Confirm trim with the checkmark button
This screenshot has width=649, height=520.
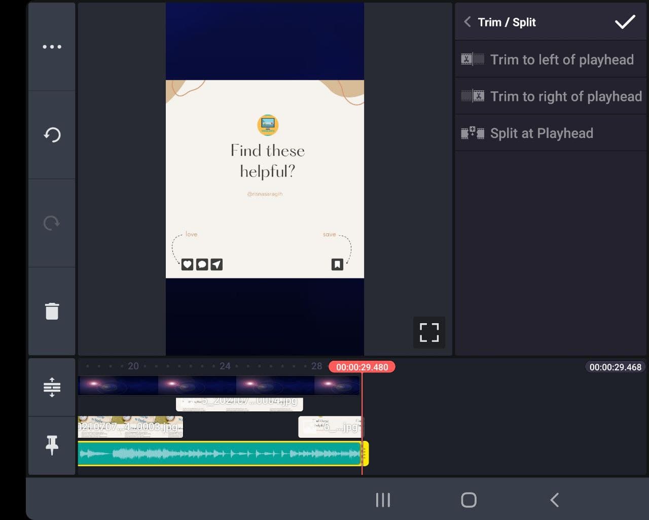pyautogui.click(x=625, y=22)
